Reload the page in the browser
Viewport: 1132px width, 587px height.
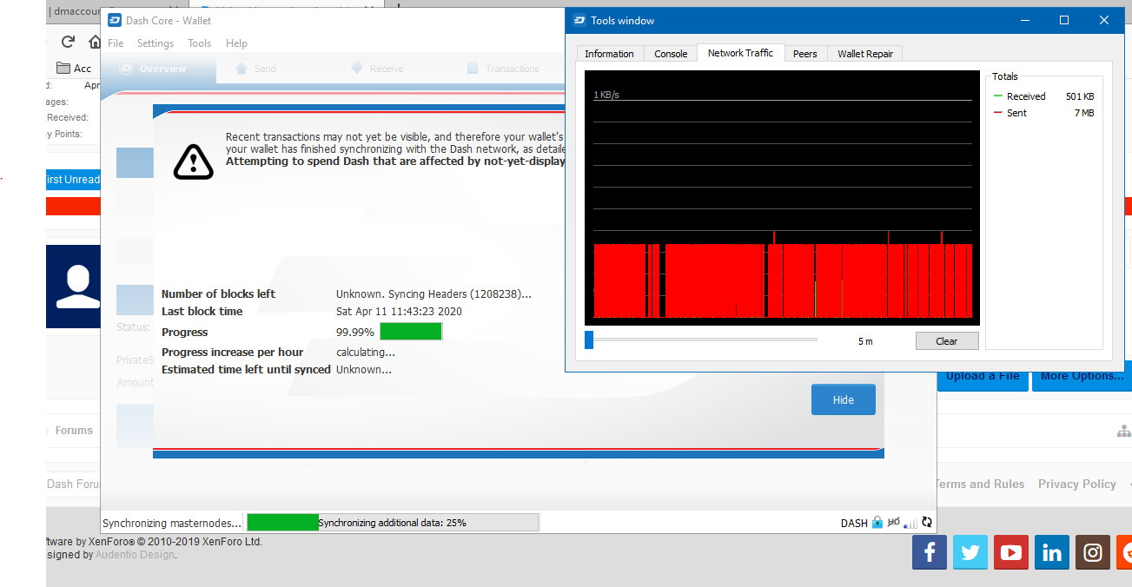(x=68, y=42)
